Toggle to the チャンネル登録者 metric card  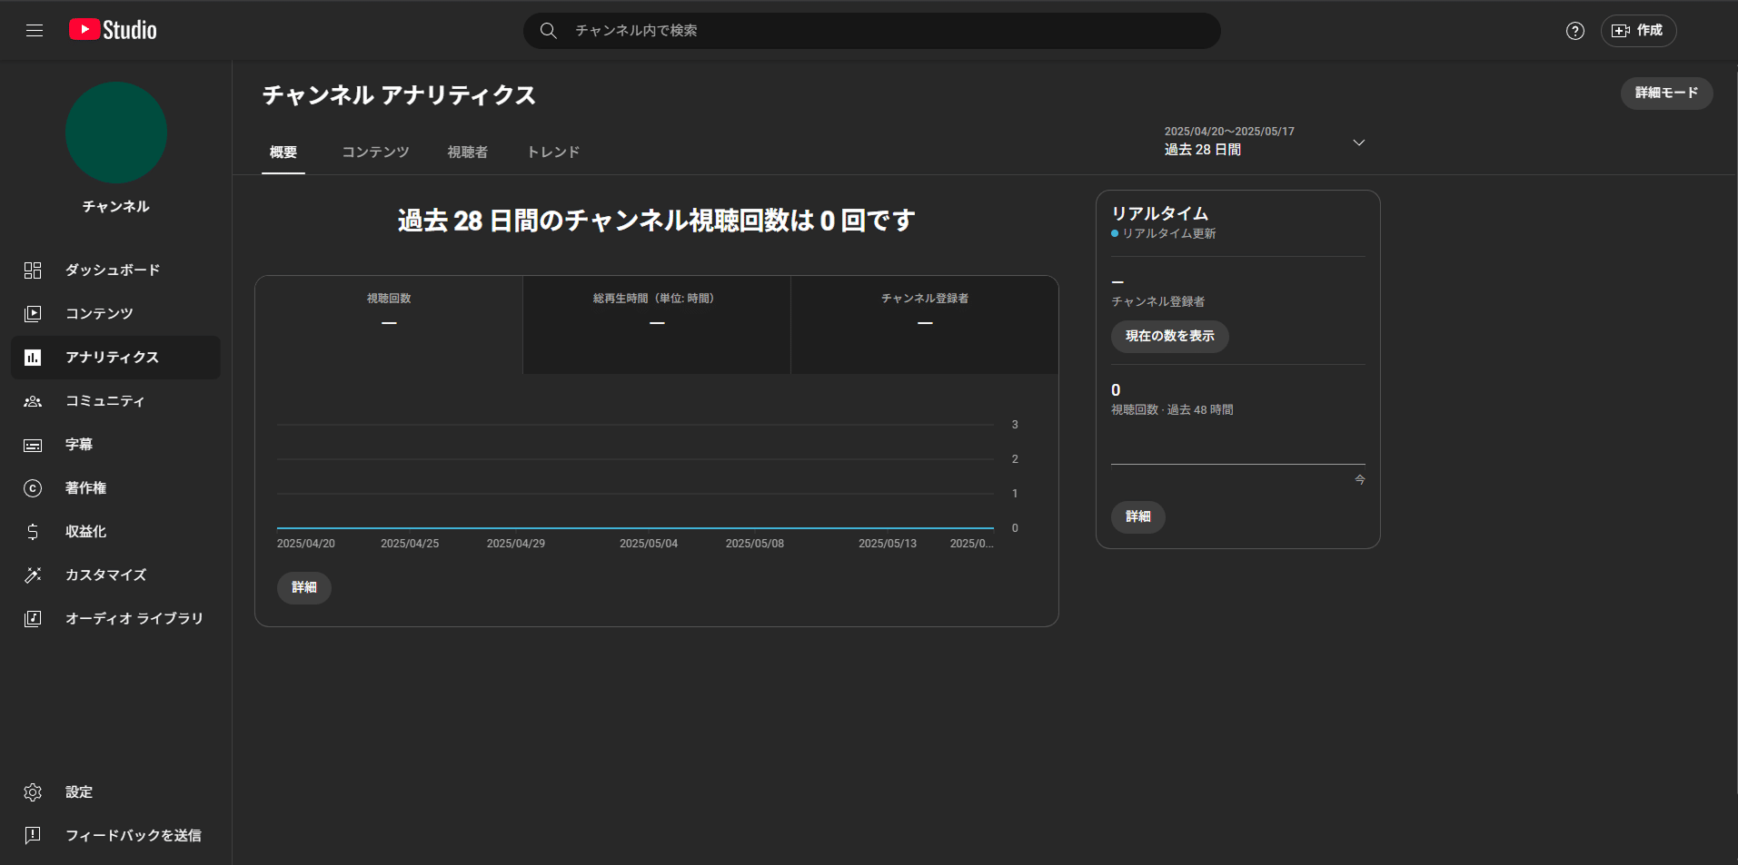pos(924,324)
